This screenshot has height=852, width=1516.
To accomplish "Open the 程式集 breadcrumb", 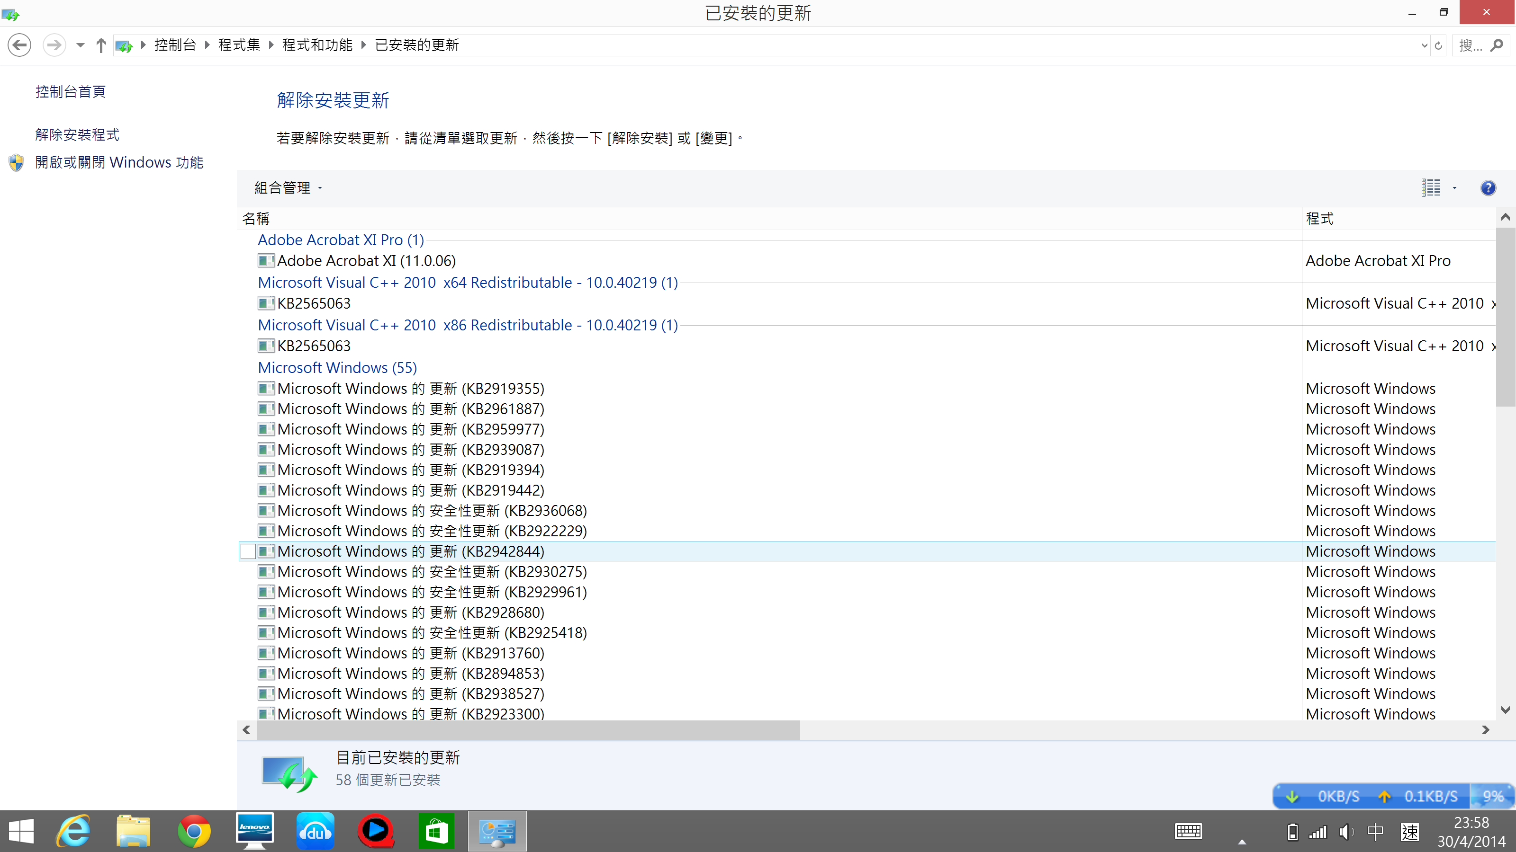I will click(x=239, y=45).
